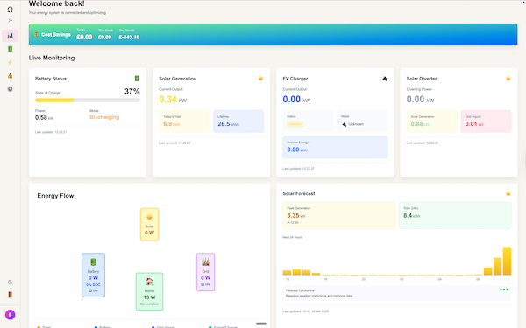Click Grid Import 0.01 kW tile
Screen dimensions: 526x328
coord(486,122)
